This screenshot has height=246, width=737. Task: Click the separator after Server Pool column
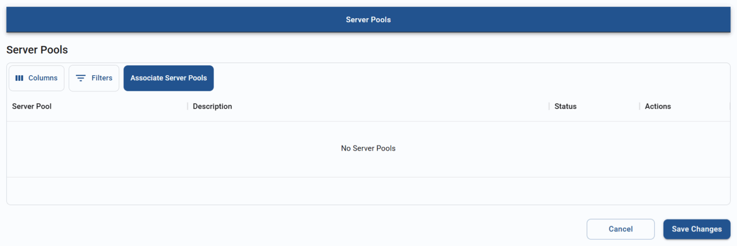188,106
